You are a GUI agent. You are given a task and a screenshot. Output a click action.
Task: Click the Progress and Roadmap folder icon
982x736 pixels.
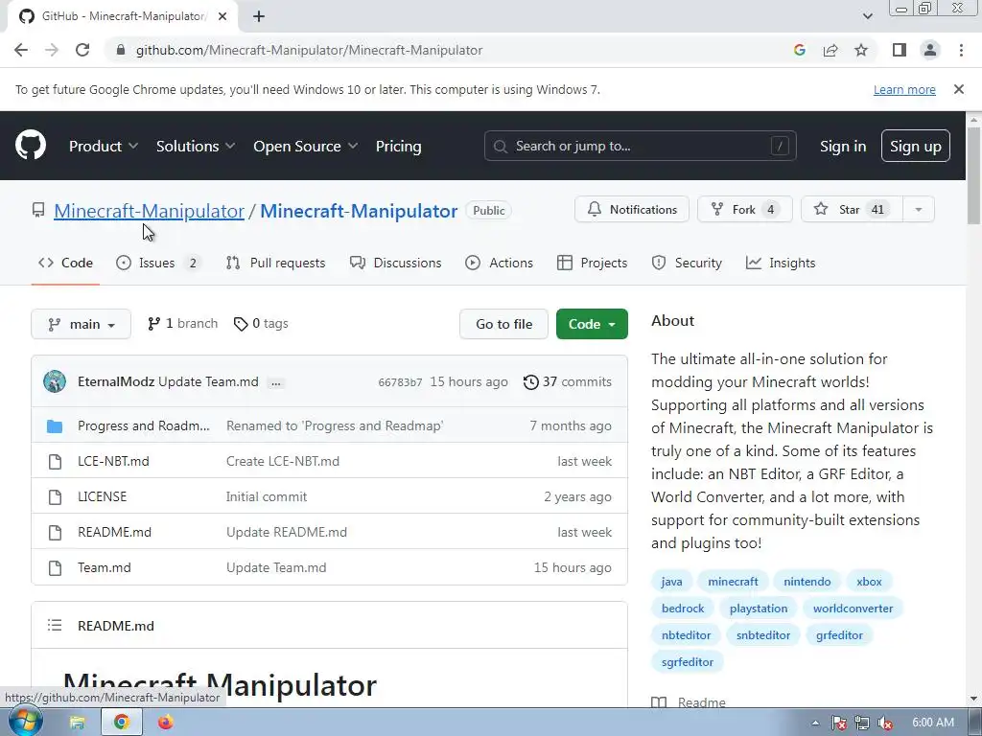[55, 426]
